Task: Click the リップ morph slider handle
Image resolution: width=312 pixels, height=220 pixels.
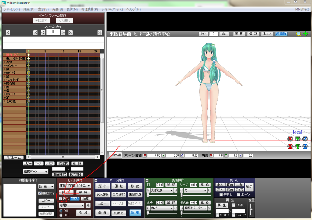Action: pos(181,195)
